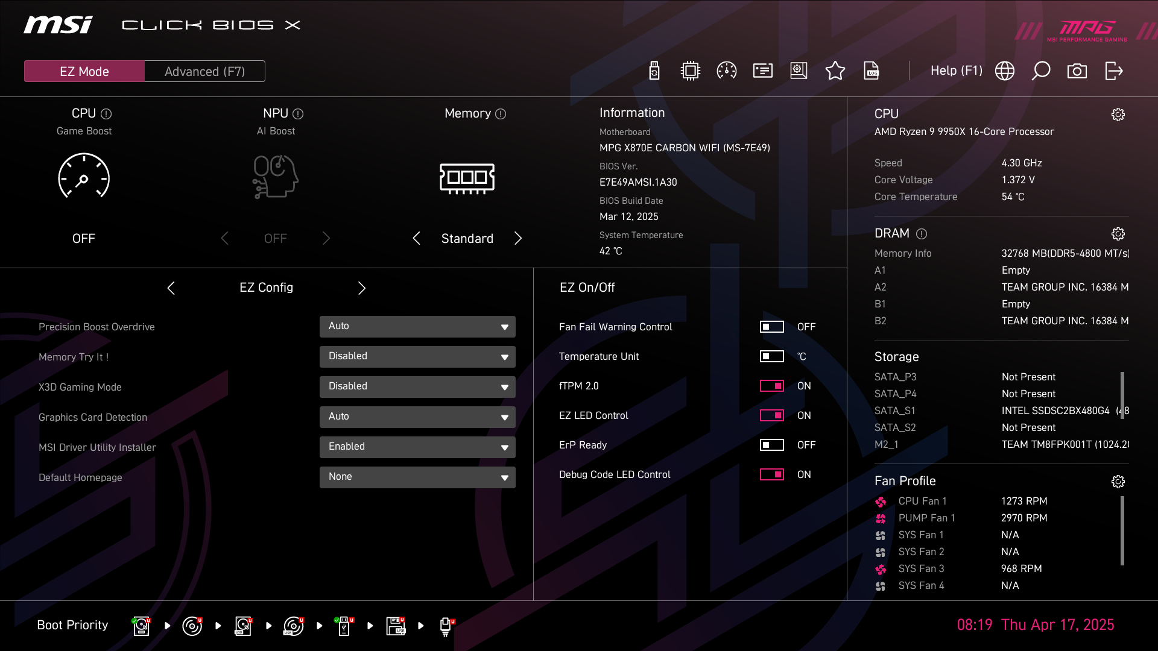This screenshot has height=651, width=1158.
Task: Open Precision Boost Overdrive dropdown
Action: coord(417,326)
